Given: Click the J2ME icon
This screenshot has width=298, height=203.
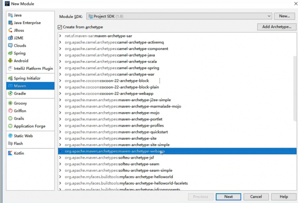Looking at the screenshot, I should pyautogui.click(x=10, y=38).
